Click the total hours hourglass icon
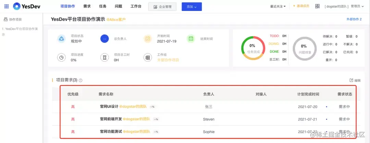The image size is (370, 143). [104, 57]
